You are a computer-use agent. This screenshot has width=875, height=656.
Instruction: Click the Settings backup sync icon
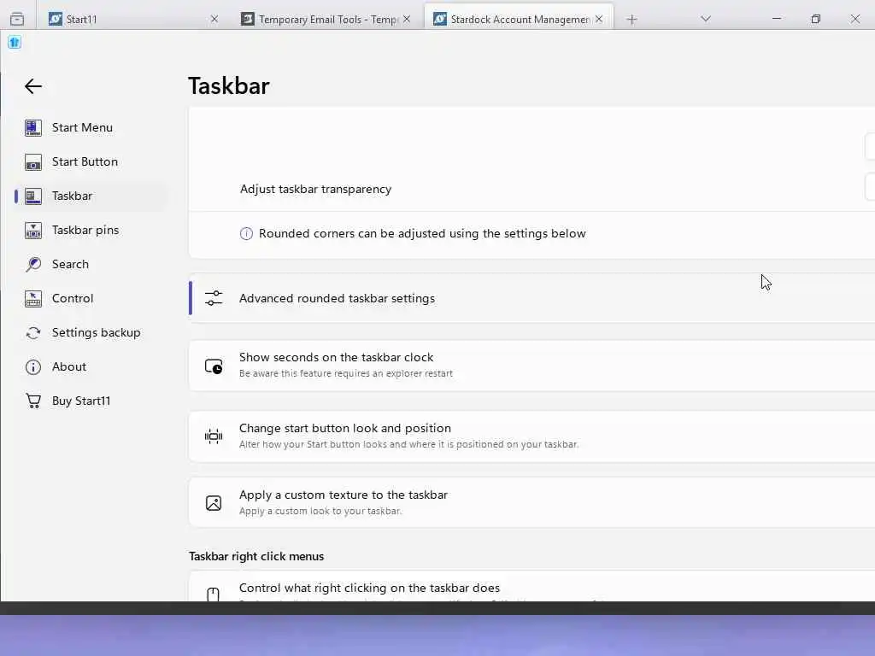33,333
